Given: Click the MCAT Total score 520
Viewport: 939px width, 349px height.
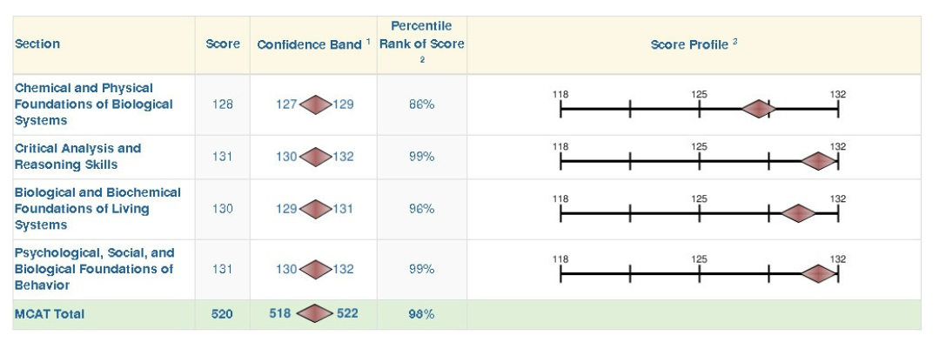Looking at the screenshot, I should (222, 314).
